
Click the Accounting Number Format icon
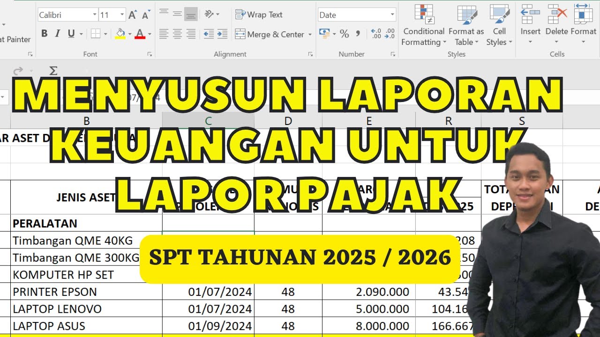tap(324, 33)
